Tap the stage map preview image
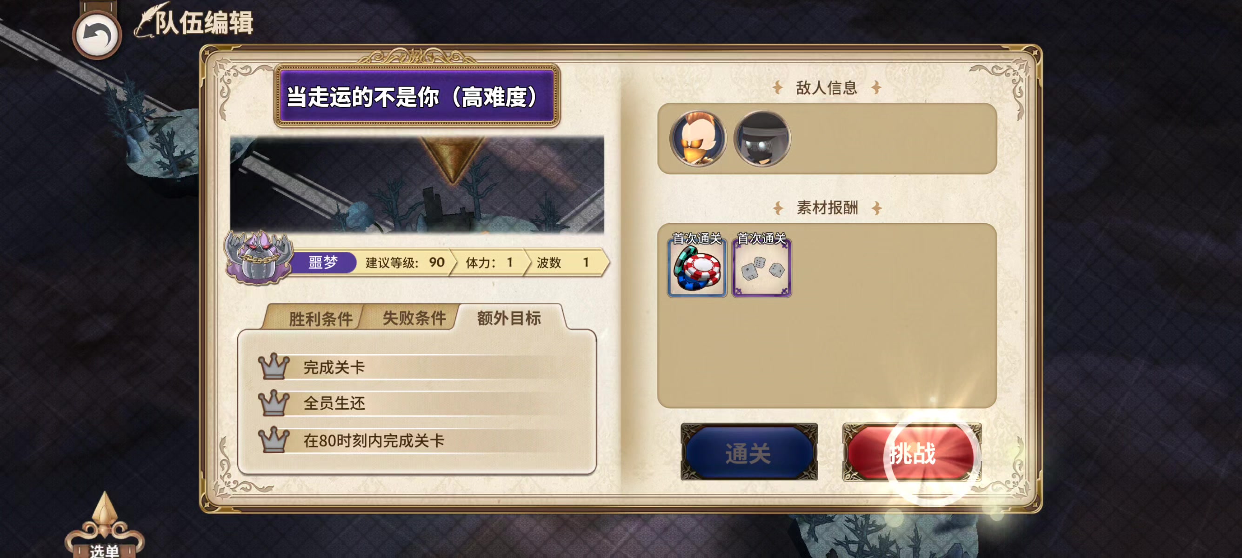 417,185
